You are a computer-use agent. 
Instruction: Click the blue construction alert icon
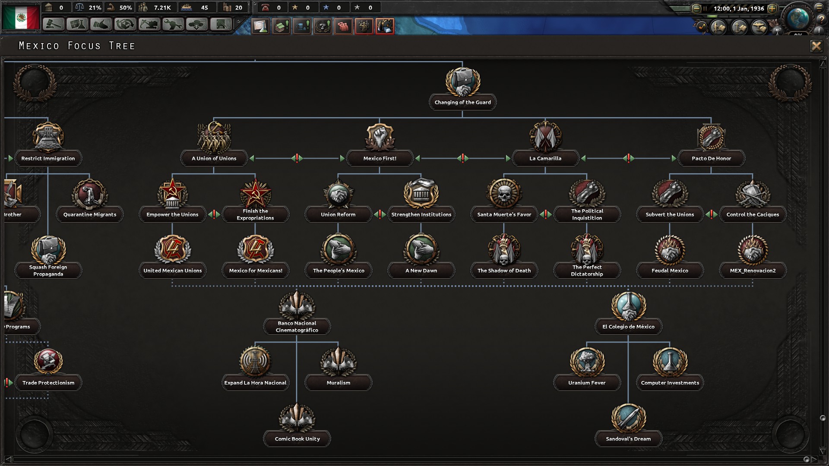[x=302, y=26]
